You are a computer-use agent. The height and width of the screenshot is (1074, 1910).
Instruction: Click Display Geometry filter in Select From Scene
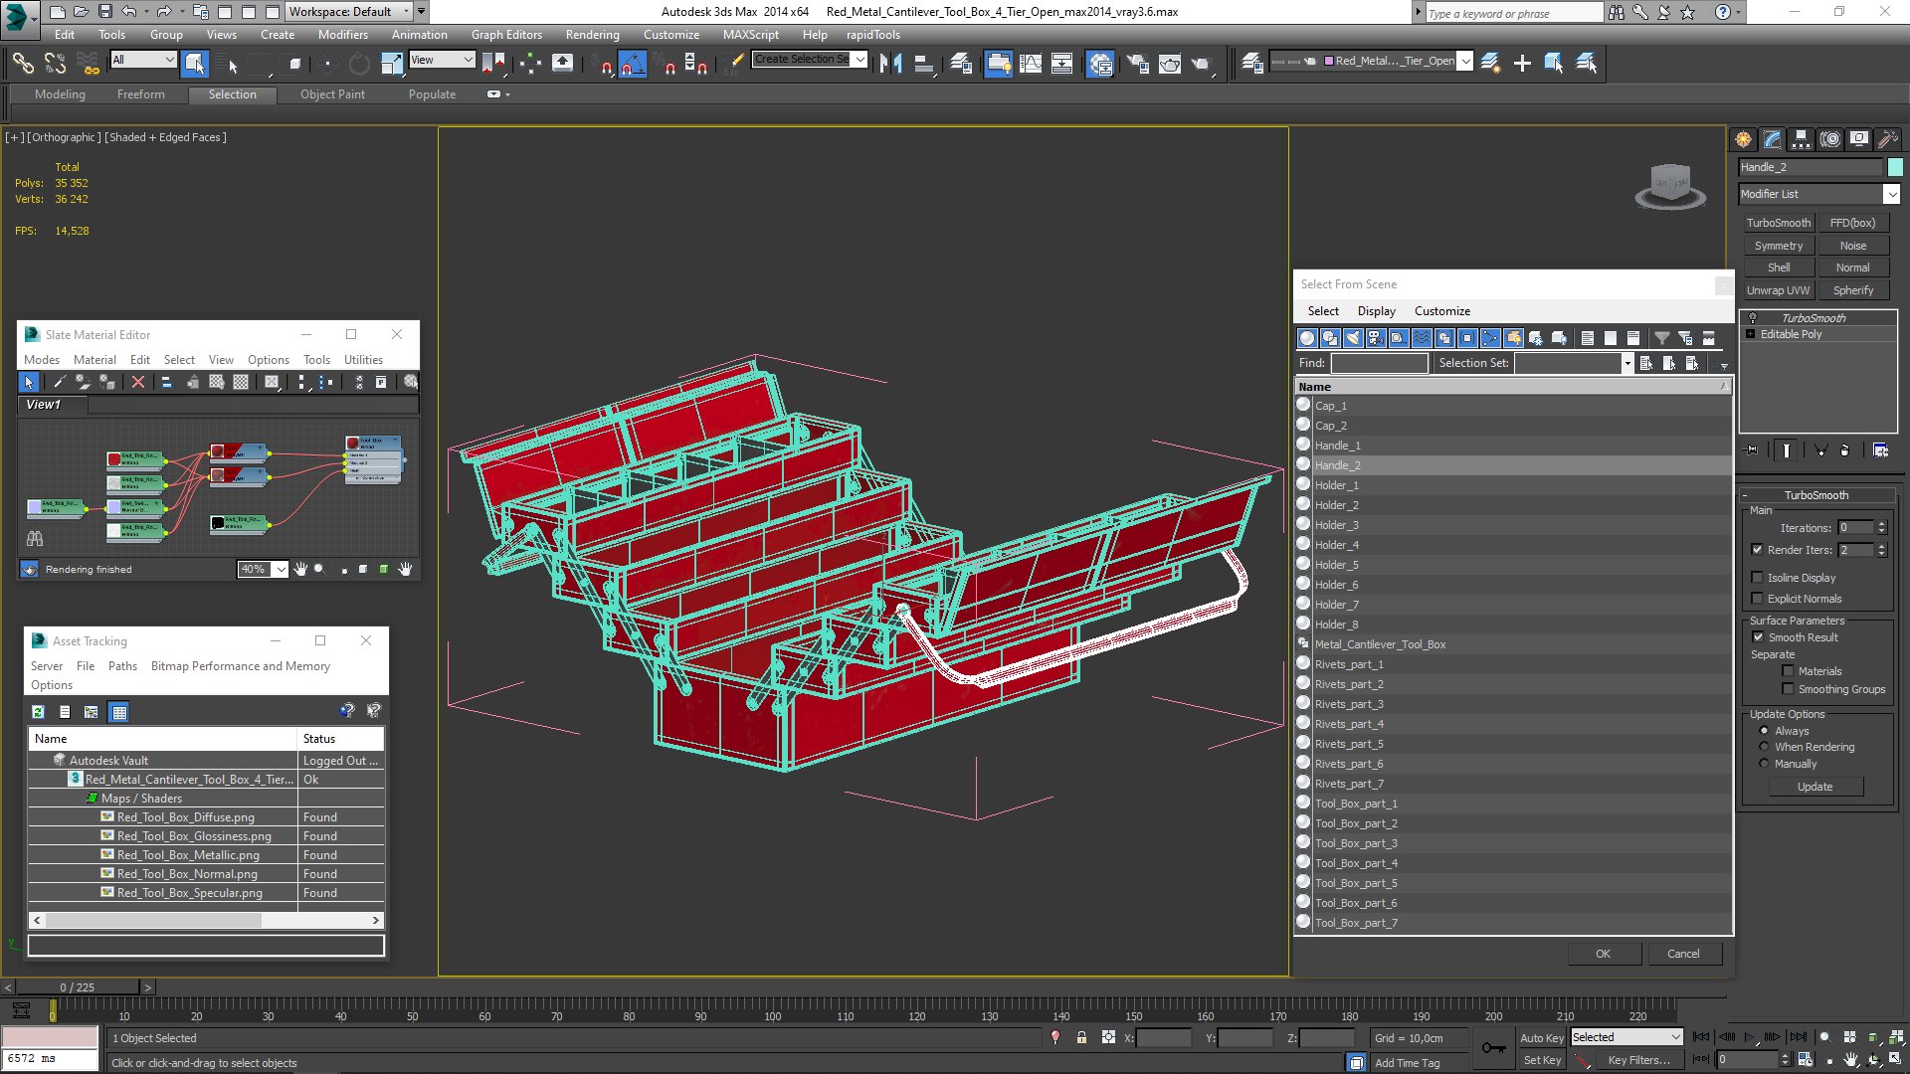1307,338
